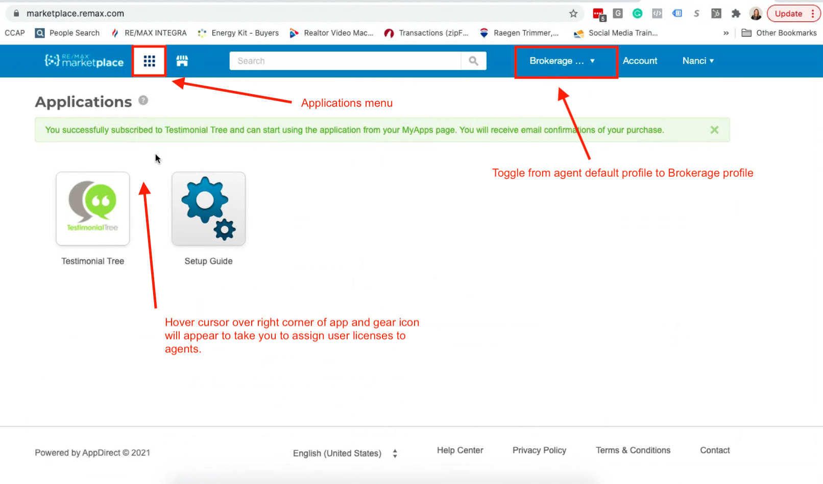Click the S extension icon
This screenshot has height=484, width=823.
coord(696,14)
